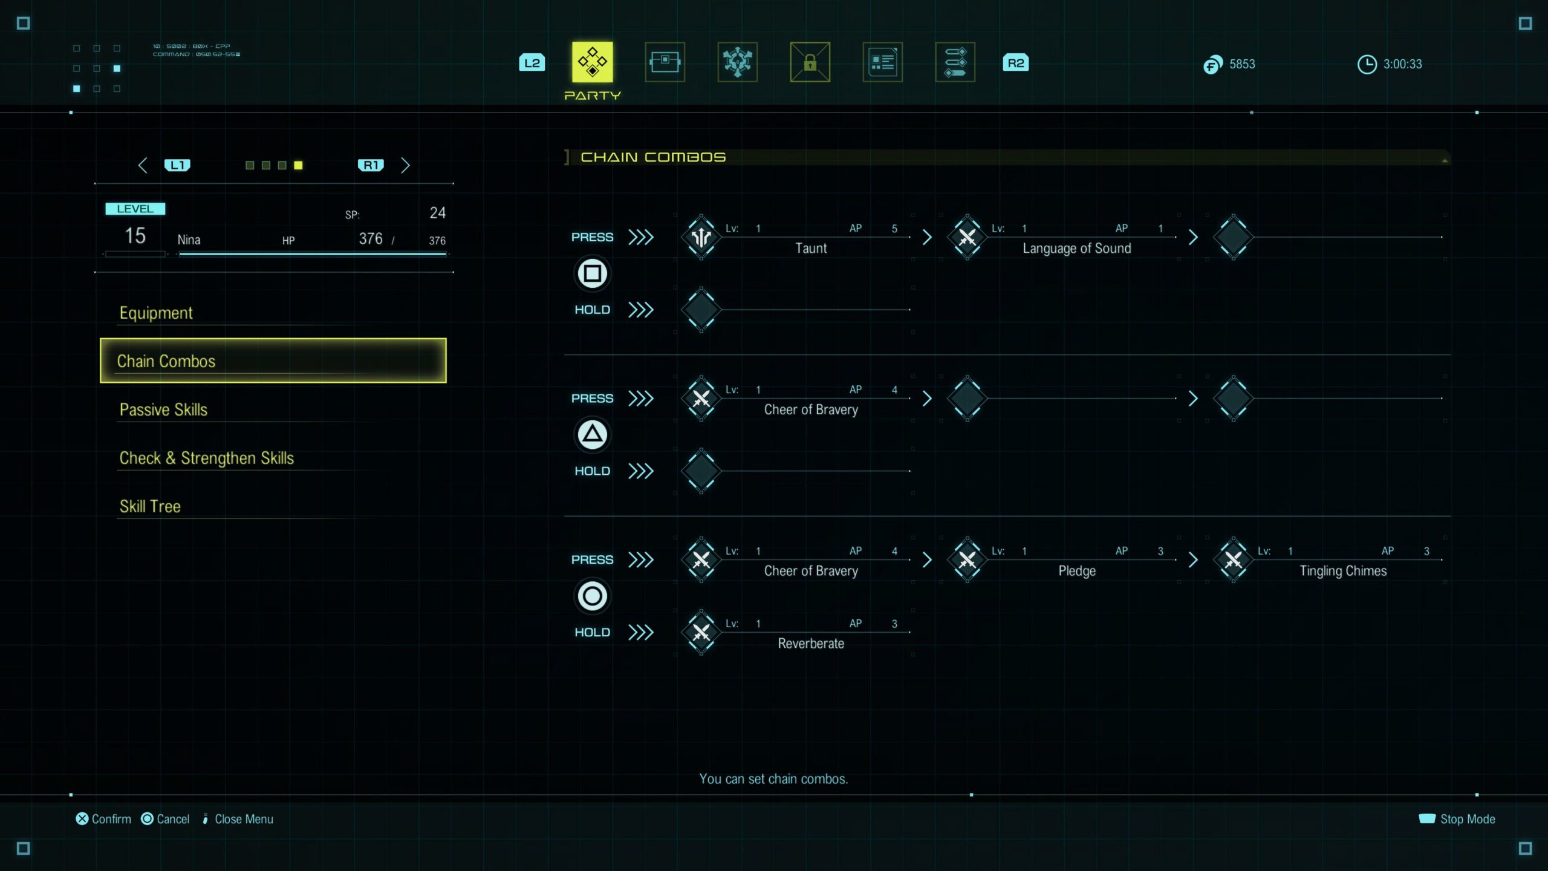Select the fourth character page indicator
This screenshot has width=1548, height=871.
click(x=298, y=165)
